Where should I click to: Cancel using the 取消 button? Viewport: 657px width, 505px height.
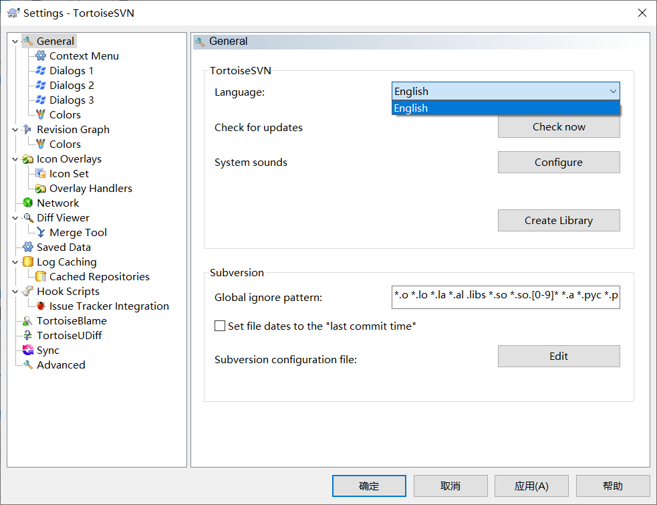click(450, 486)
